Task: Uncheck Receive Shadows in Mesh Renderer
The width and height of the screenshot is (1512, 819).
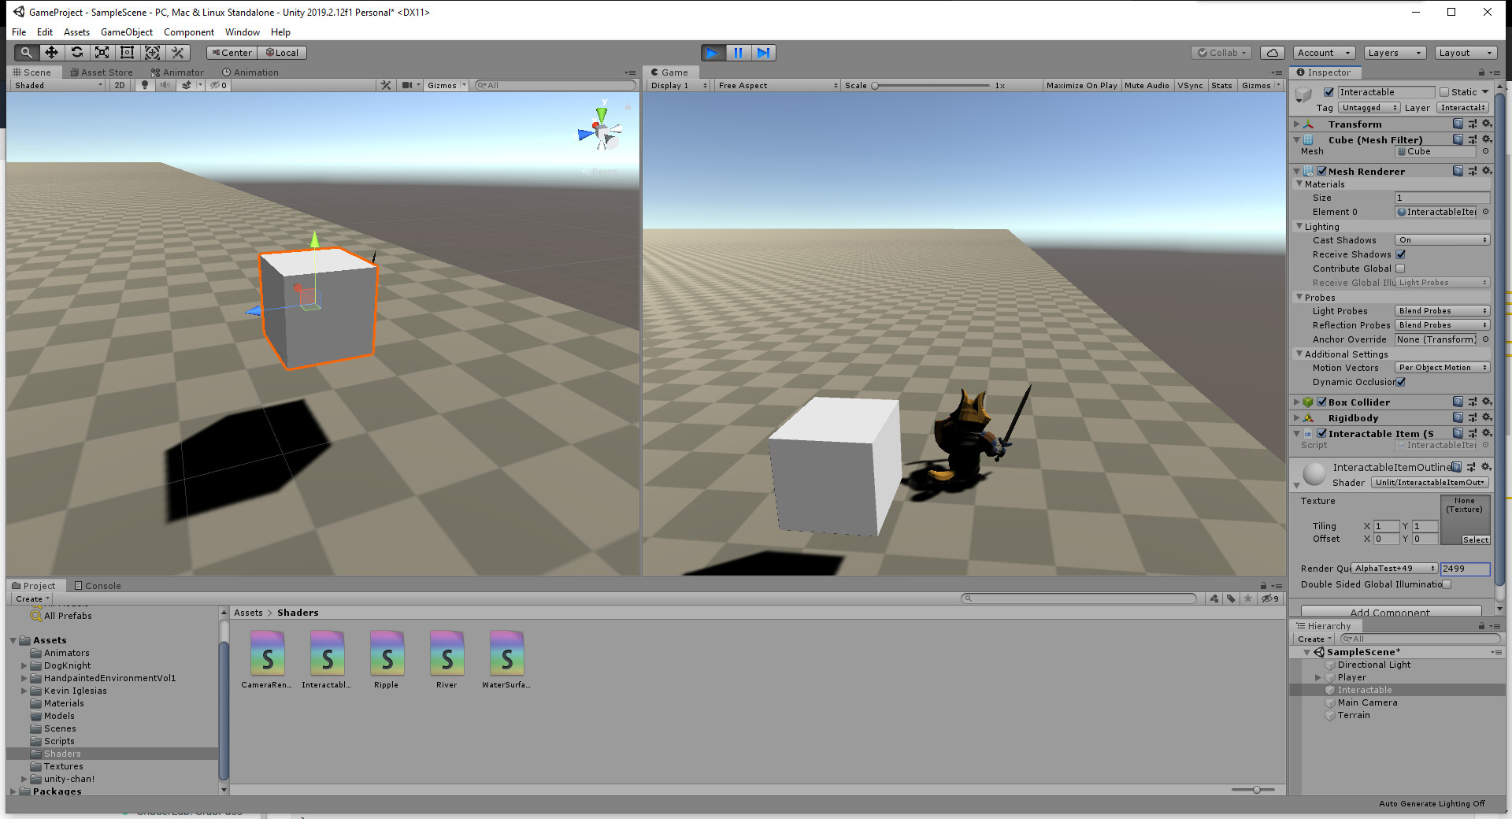Action: [x=1402, y=254]
